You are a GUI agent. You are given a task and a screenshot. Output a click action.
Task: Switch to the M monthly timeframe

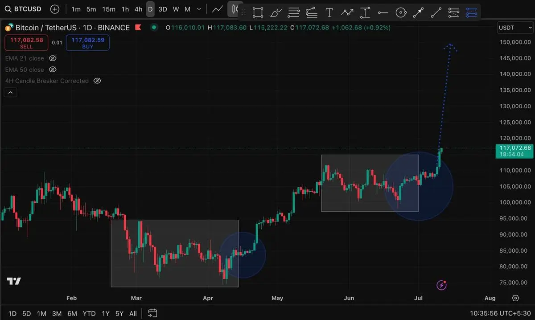(x=187, y=9)
